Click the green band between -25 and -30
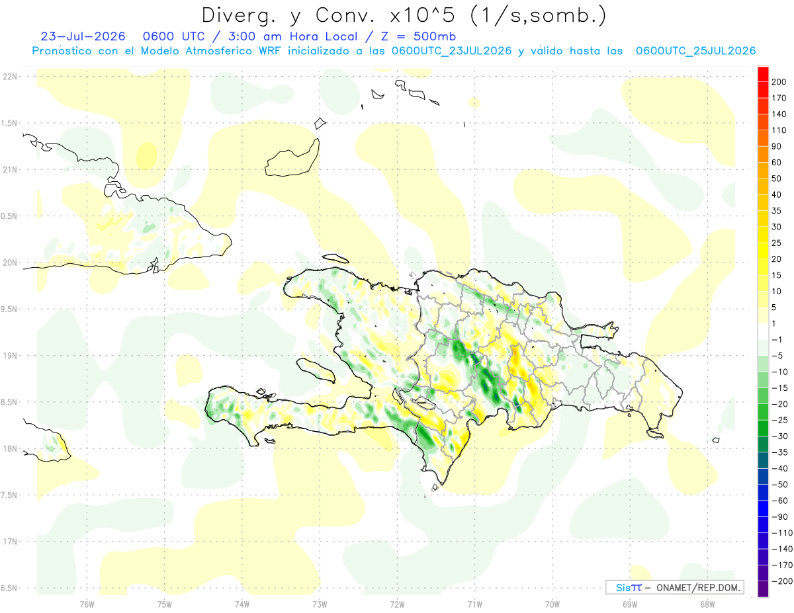Viewport: 794px width, 613px height. click(x=763, y=429)
